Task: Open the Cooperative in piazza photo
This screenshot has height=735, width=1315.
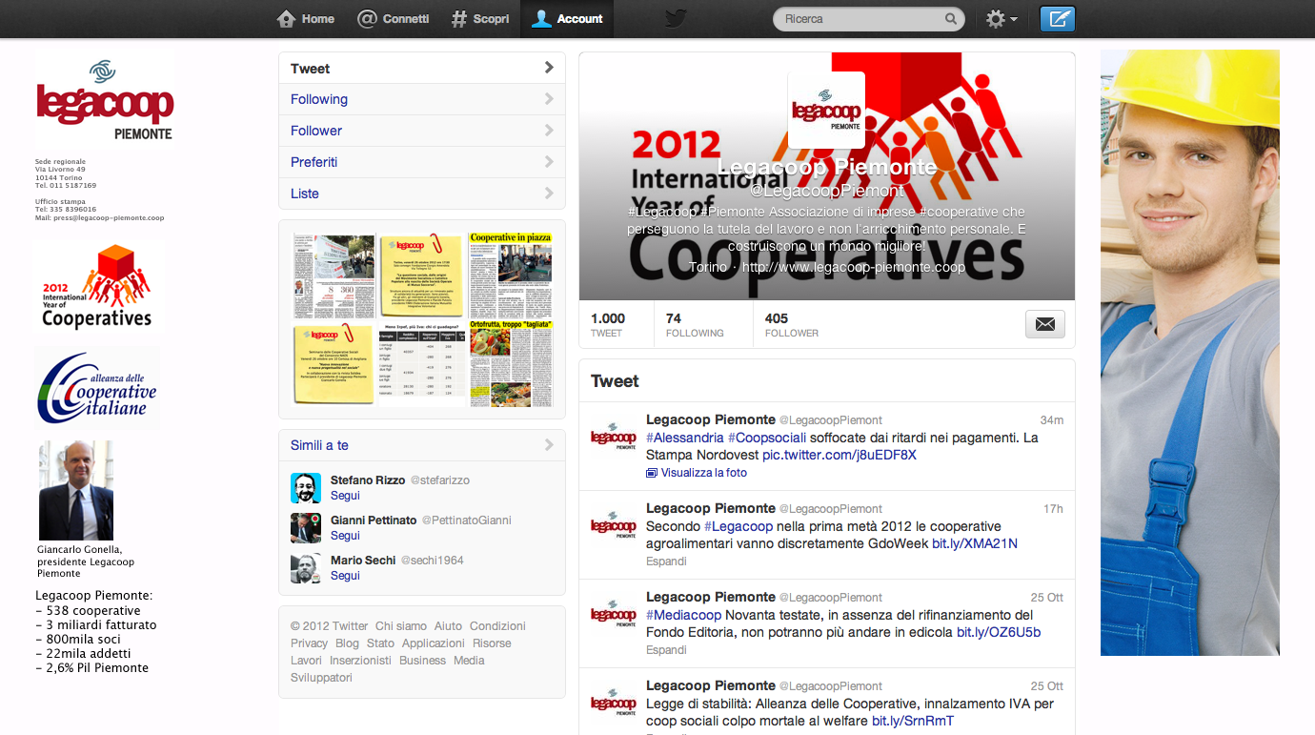Action: pos(510,275)
